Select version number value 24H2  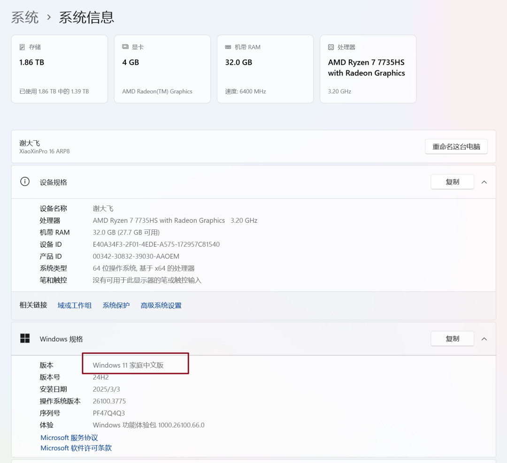click(100, 377)
